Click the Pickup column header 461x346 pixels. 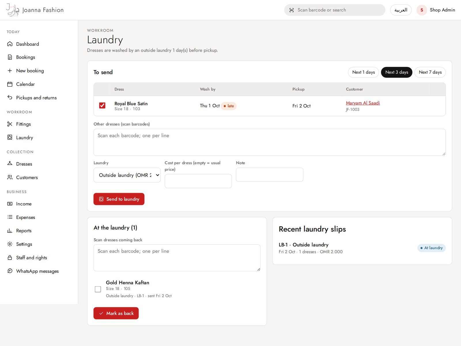(x=298, y=89)
